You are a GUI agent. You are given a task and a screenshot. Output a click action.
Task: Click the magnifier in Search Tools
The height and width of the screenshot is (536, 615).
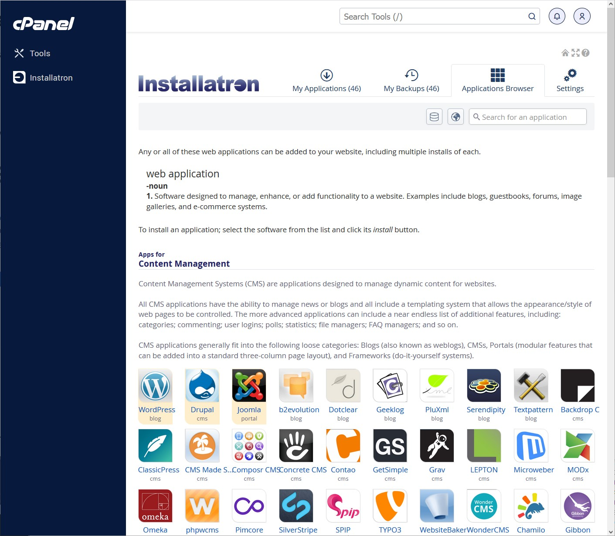tap(532, 17)
